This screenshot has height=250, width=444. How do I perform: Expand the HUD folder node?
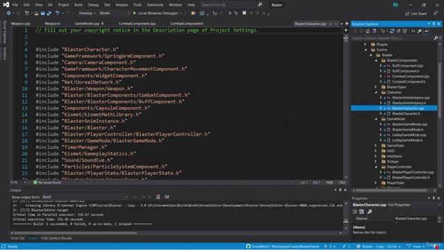[376, 151]
